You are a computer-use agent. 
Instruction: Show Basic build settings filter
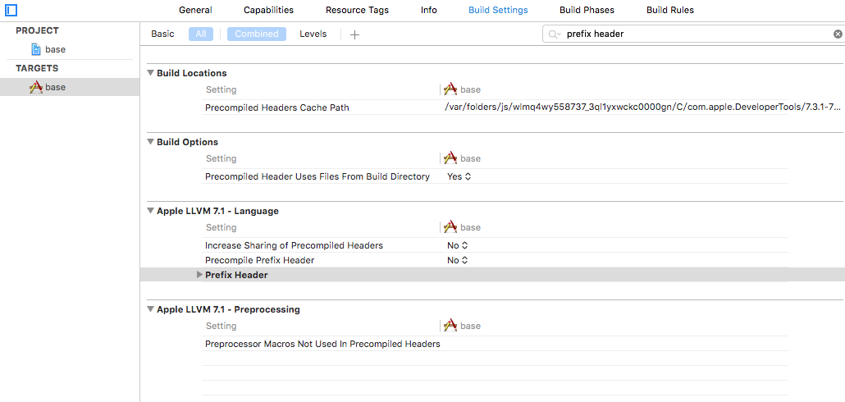(162, 34)
